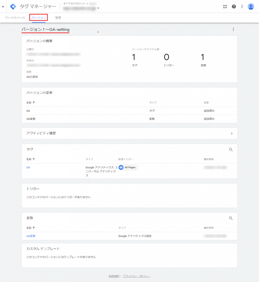
Task: Select the バージョン tab
Action: pyautogui.click(x=39, y=18)
